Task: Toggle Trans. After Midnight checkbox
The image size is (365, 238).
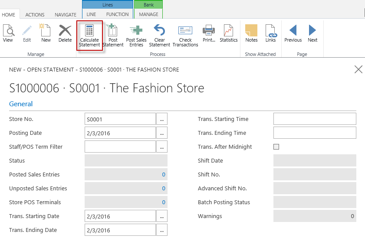Action: point(276,147)
